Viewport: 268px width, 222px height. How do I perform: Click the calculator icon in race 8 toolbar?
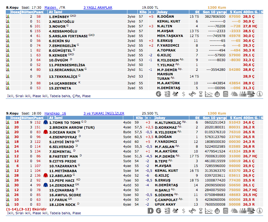click(x=225, y=94)
